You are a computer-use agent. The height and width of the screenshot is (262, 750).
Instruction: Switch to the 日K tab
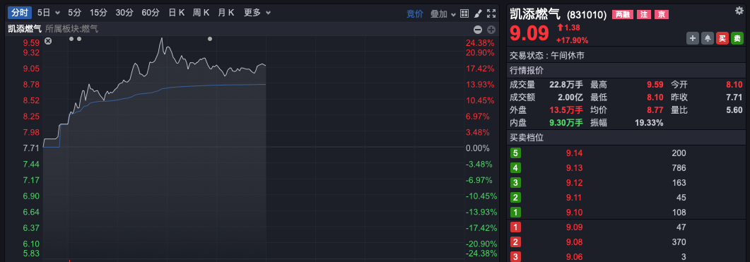coord(177,13)
